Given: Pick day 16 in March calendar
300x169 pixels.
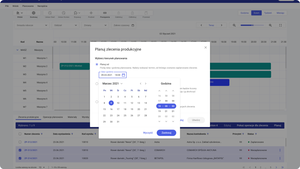Looking at the screenshot, I should point(111,109).
